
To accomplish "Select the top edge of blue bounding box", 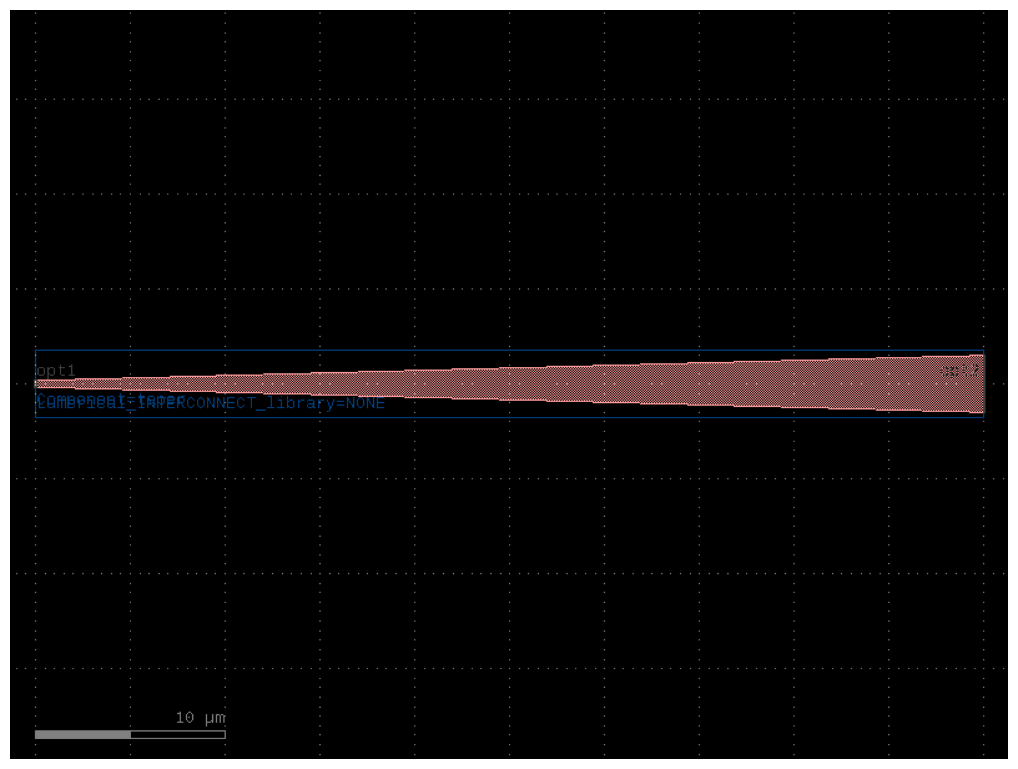I will [510, 350].
